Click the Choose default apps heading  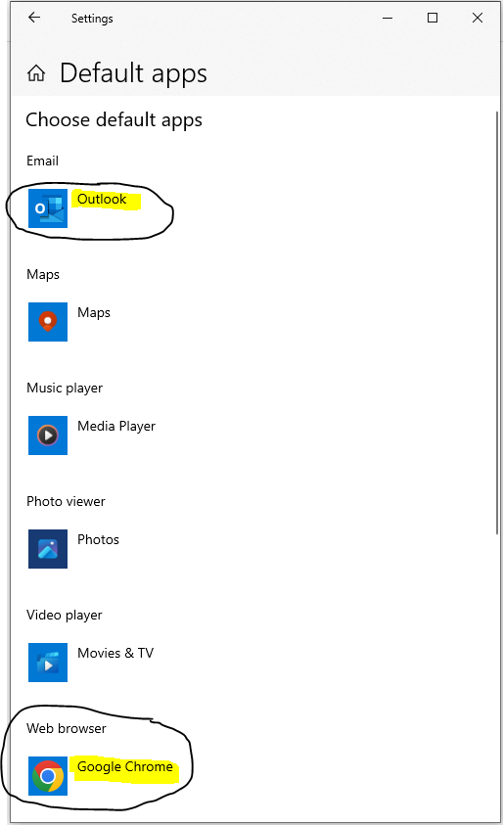114,120
